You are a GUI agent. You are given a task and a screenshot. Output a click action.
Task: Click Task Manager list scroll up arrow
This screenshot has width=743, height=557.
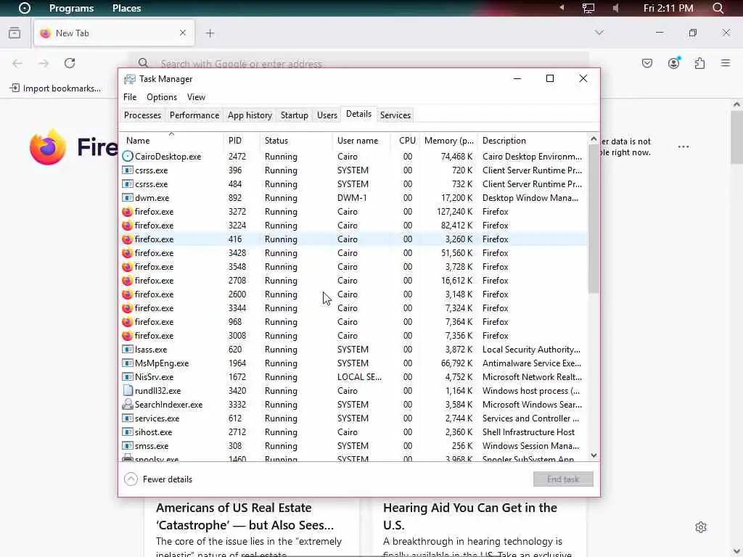tap(594, 139)
